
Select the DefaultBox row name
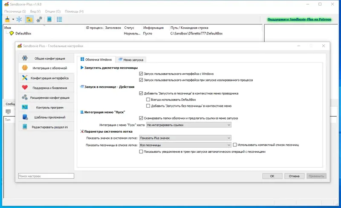23,34
